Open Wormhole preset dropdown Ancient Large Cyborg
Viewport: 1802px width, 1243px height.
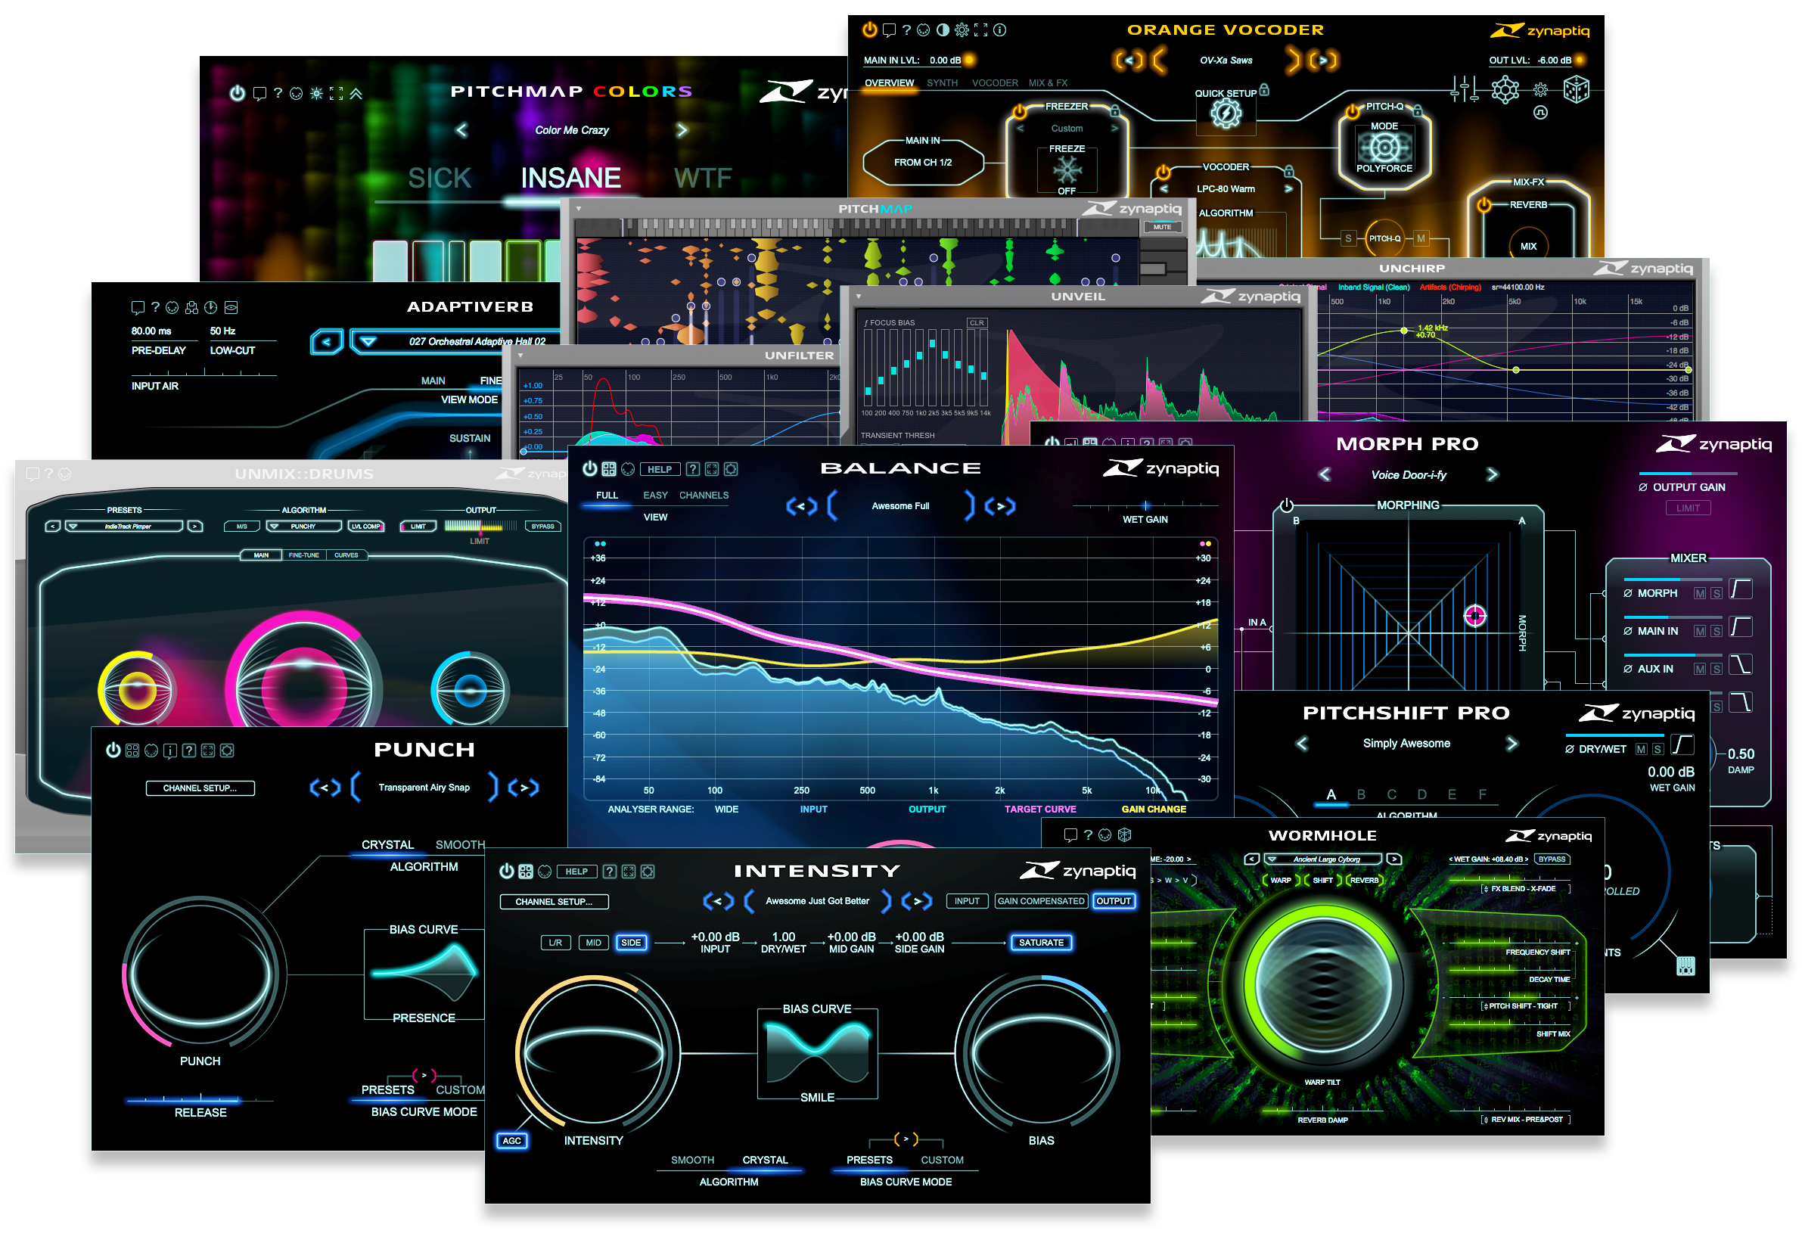pyautogui.click(x=1323, y=860)
